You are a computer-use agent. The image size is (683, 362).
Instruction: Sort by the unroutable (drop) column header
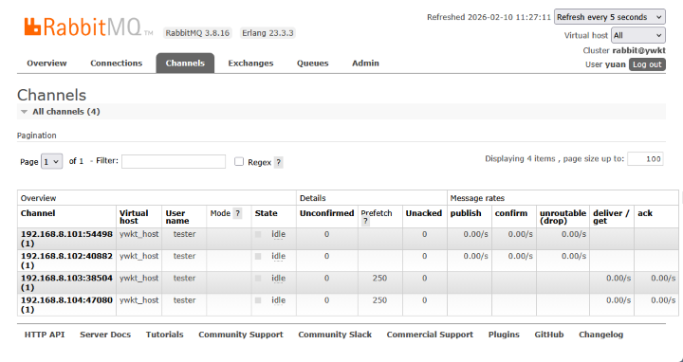[563, 217]
